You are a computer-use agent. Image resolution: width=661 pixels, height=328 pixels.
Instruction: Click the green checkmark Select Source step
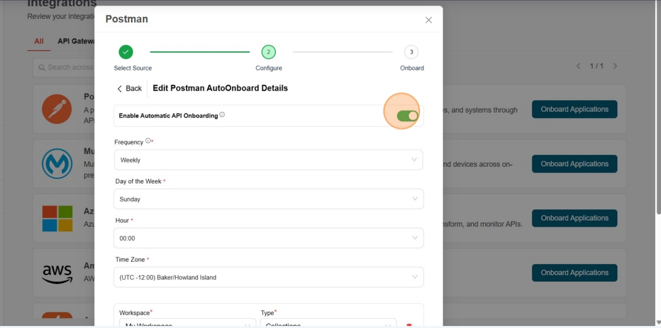126,52
